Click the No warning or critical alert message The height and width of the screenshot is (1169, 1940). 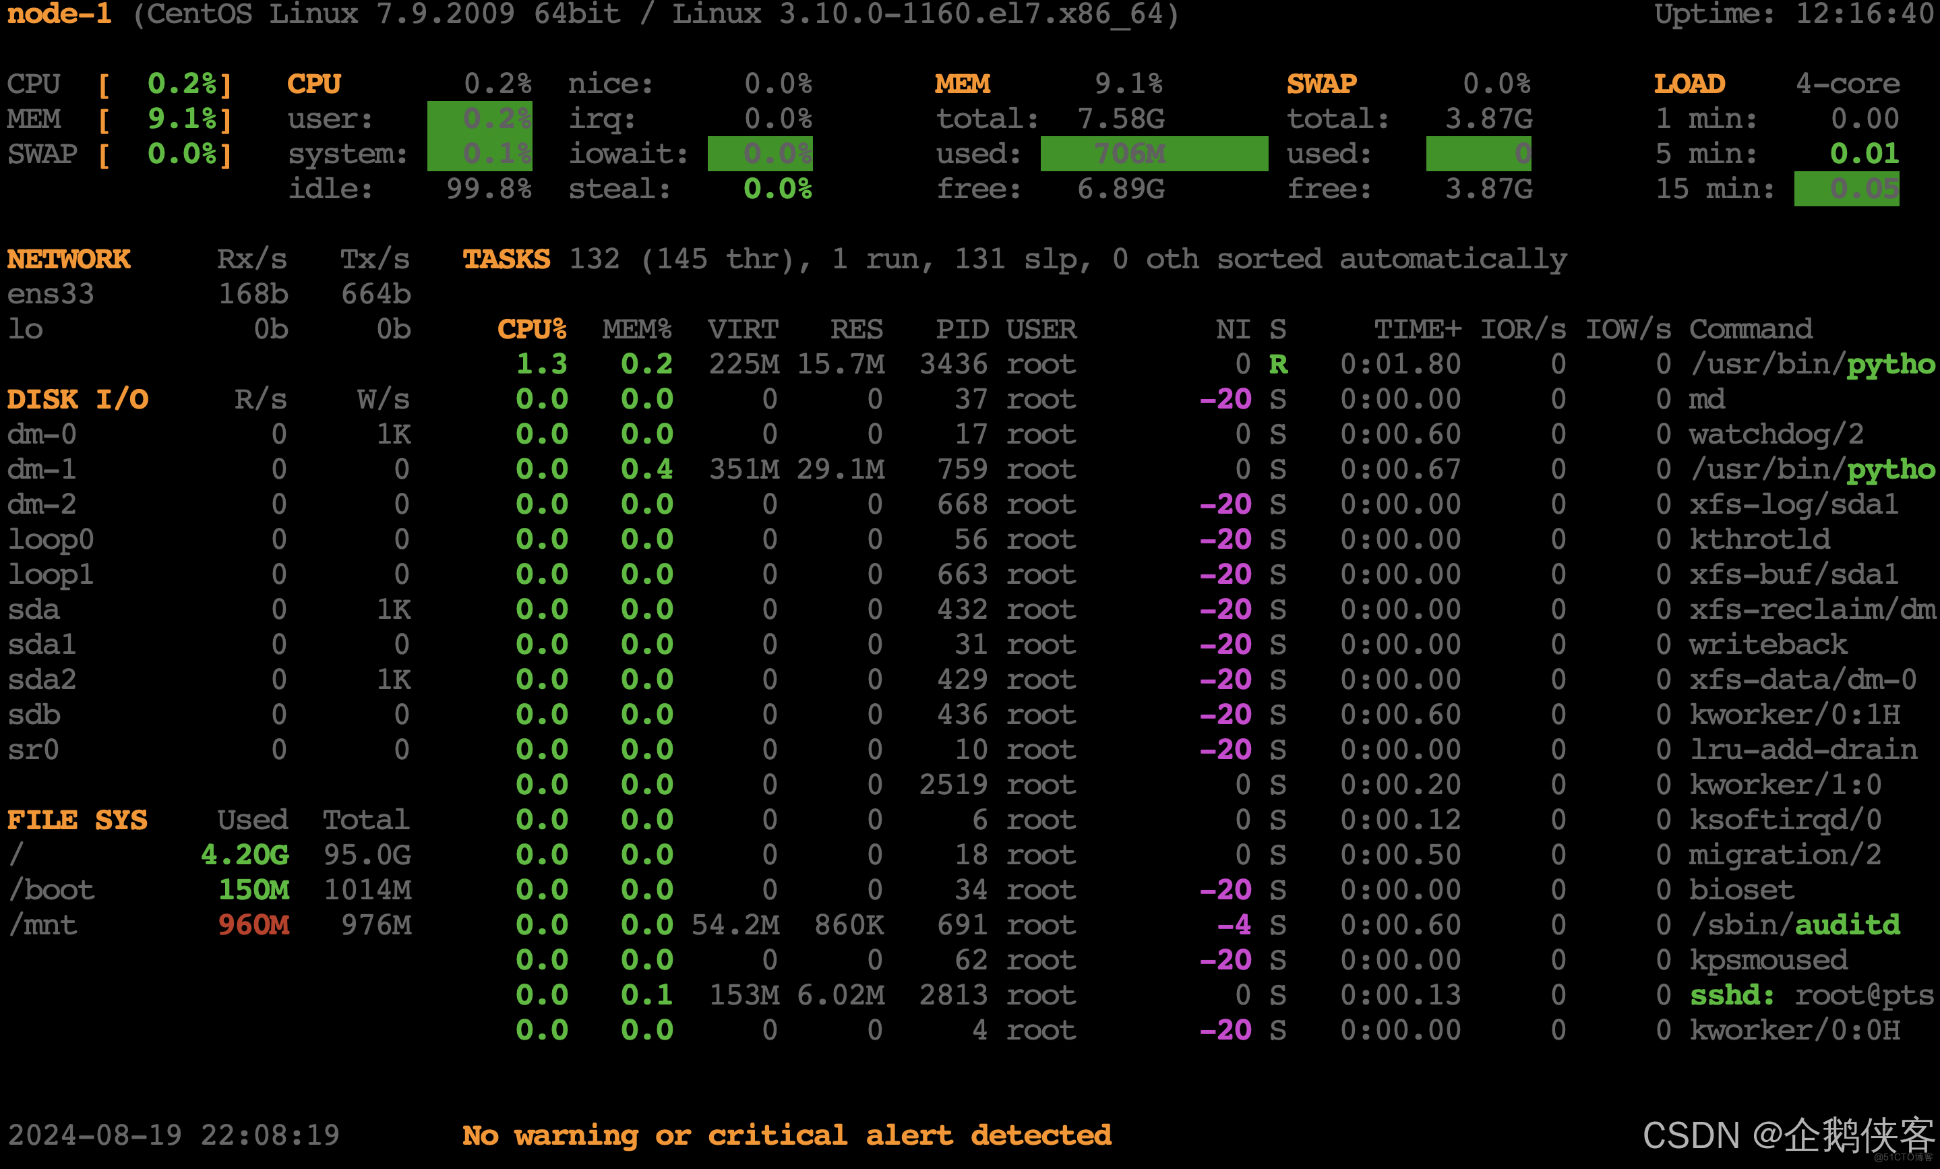787,1135
